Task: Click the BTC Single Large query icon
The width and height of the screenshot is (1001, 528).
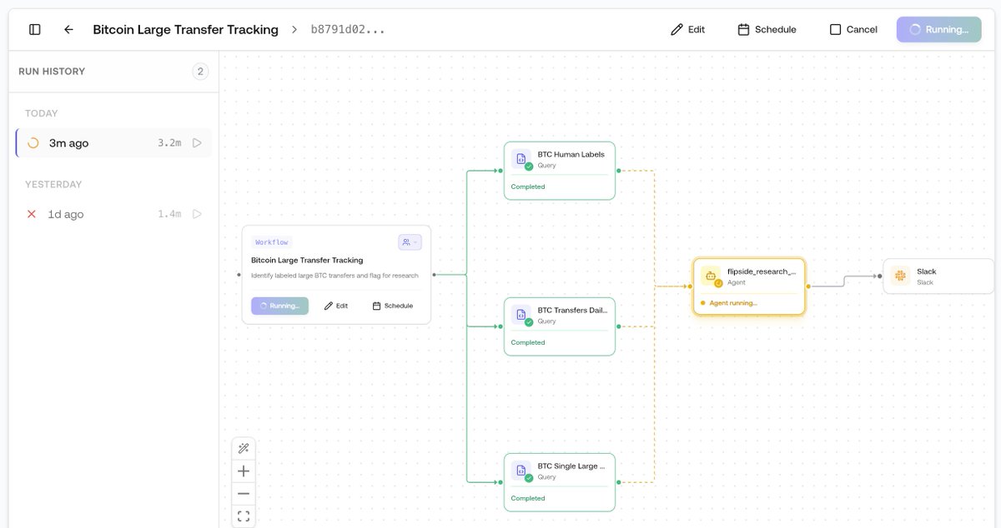Action: tap(521, 471)
